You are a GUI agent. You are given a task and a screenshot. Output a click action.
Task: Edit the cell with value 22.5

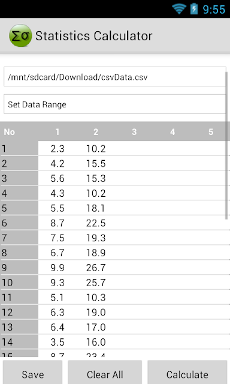[96, 223]
